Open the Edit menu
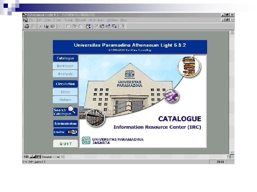 (39, 20)
